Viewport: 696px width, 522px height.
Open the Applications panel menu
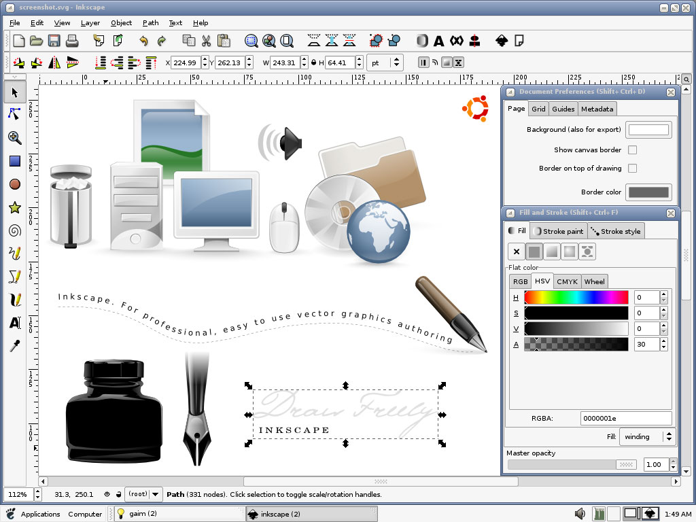click(34, 514)
